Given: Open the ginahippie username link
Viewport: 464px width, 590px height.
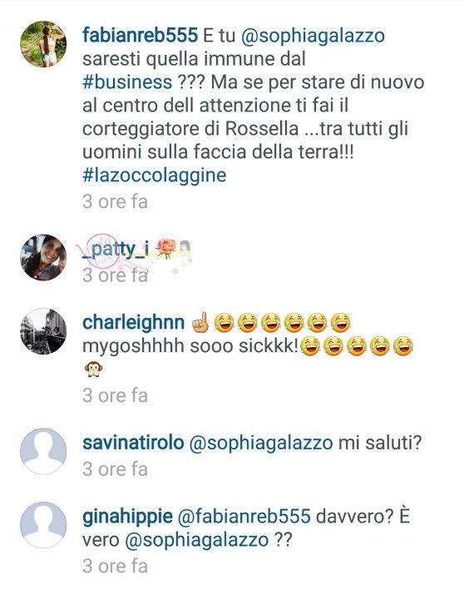Looking at the screenshot, I should (127, 517).
